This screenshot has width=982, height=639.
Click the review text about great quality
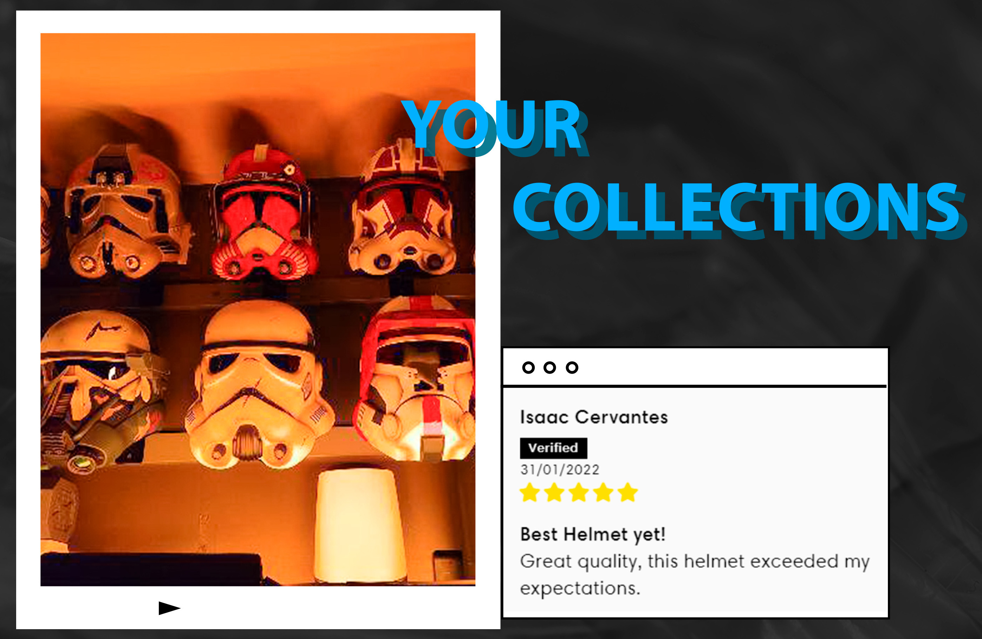click(695, 575)
